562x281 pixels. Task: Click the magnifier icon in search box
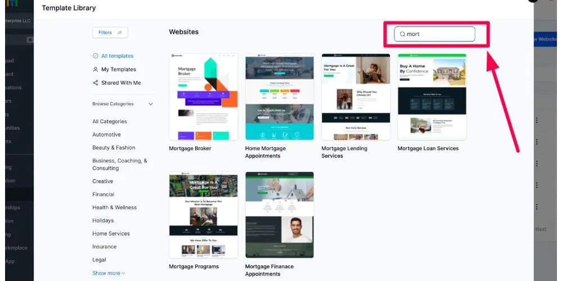pyautogui.click(x=402, y=34)
